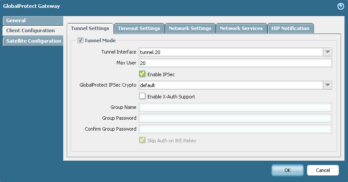This screenshot has width=348, height=182.
Task: Toggle Skip Auth on IKE Rekey
Action: click(142, 140)
